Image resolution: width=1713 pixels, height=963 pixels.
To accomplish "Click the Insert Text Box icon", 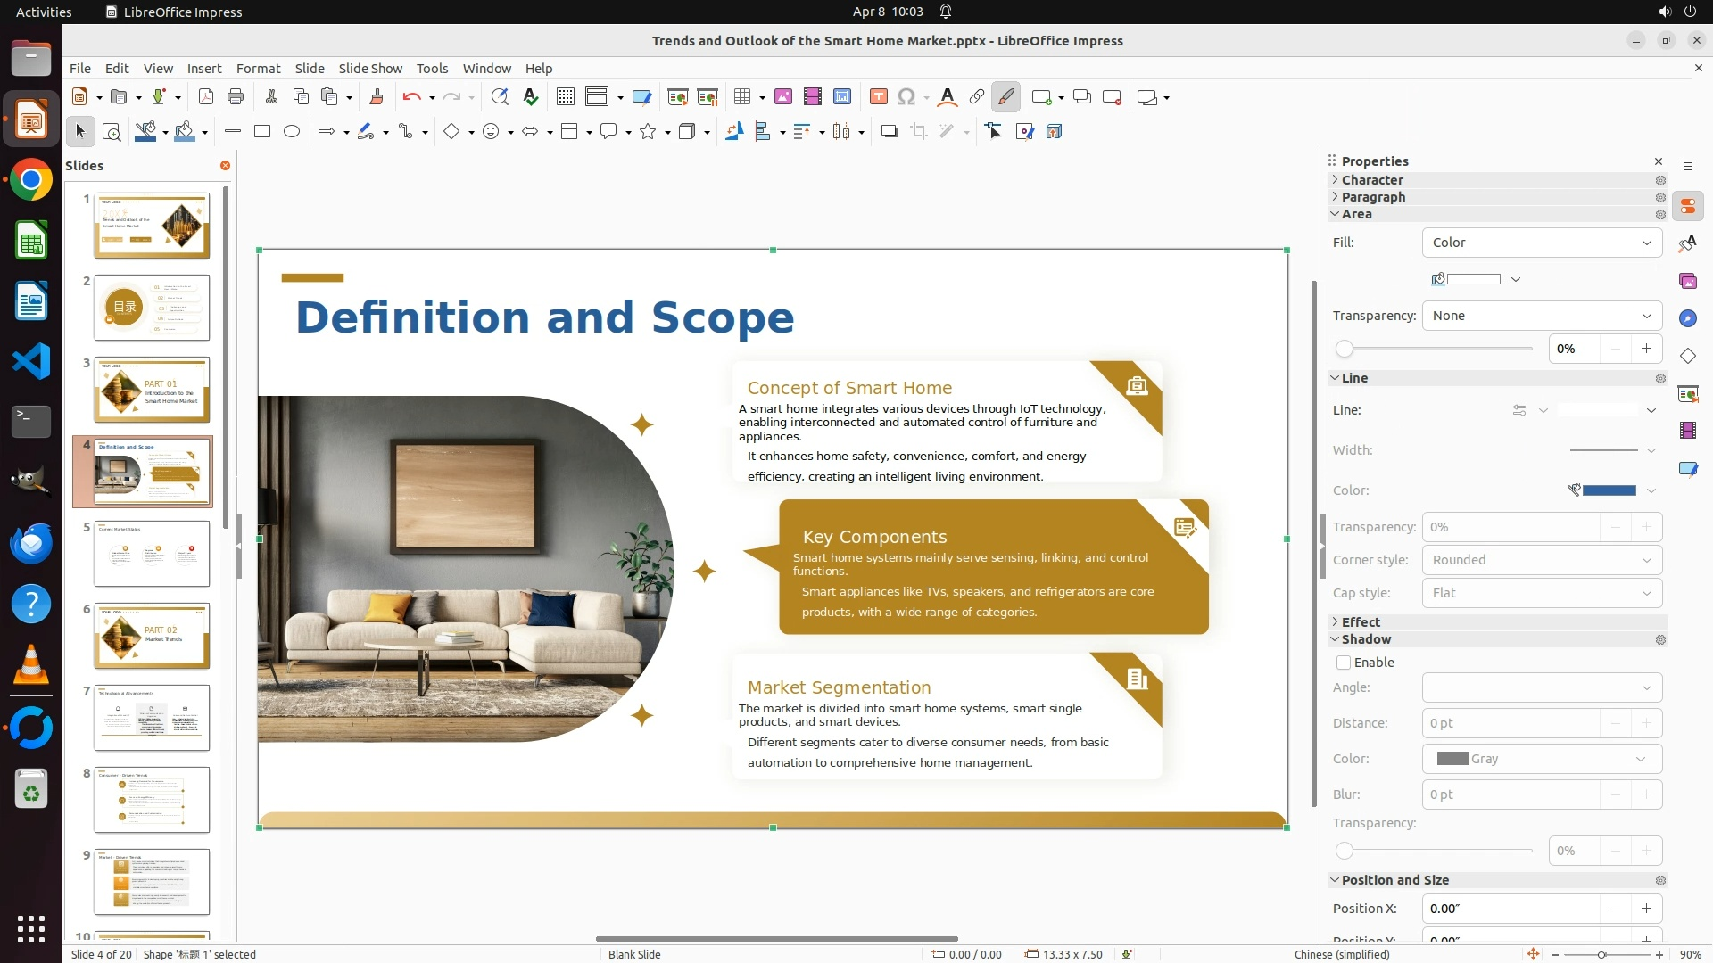I will pos(878,97).
